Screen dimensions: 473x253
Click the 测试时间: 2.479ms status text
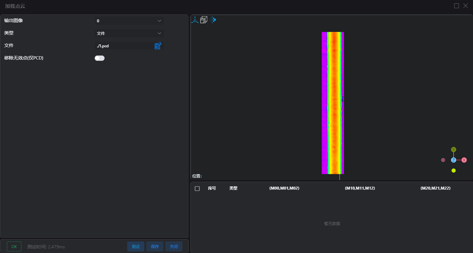click(x=46, y=247)
